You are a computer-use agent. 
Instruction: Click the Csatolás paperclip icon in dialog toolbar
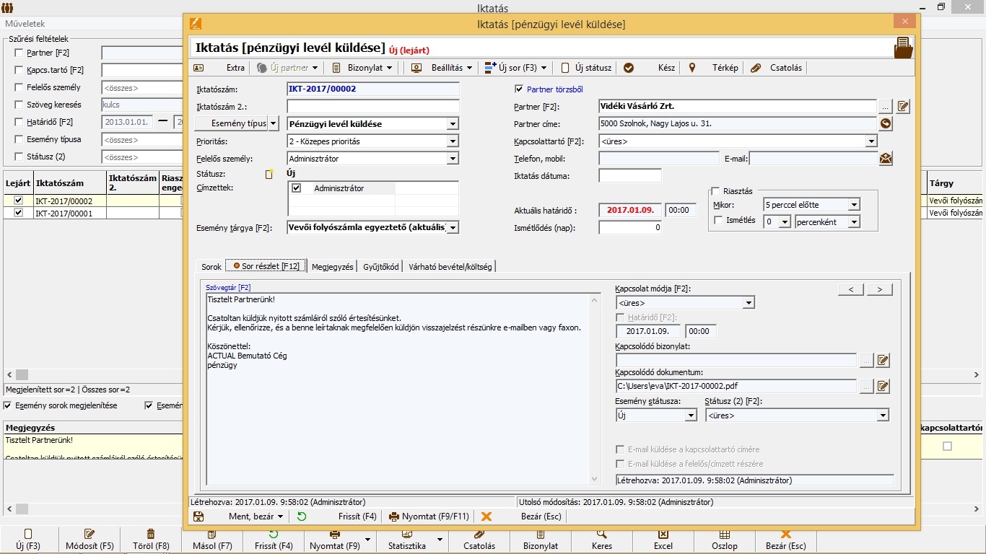pos(756,68)
